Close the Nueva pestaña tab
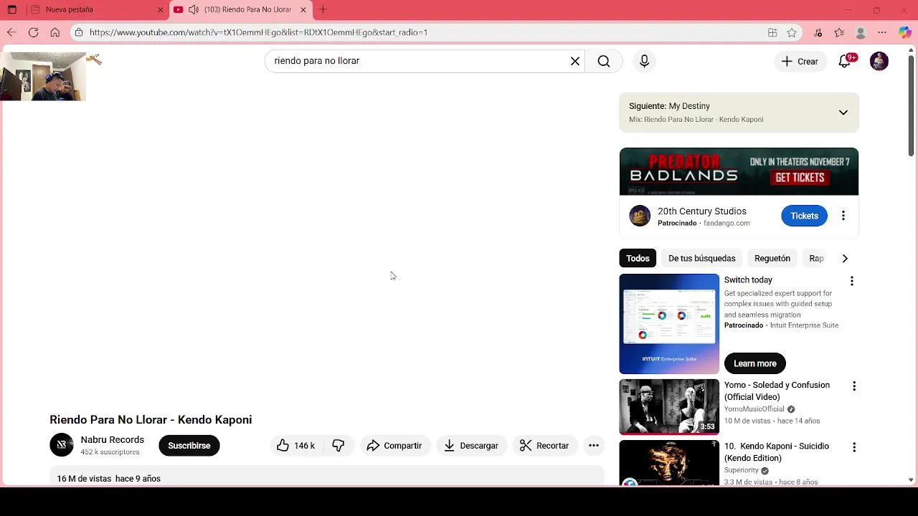The height and width of the screenshot is (516, 918). [x=161, y=10]
